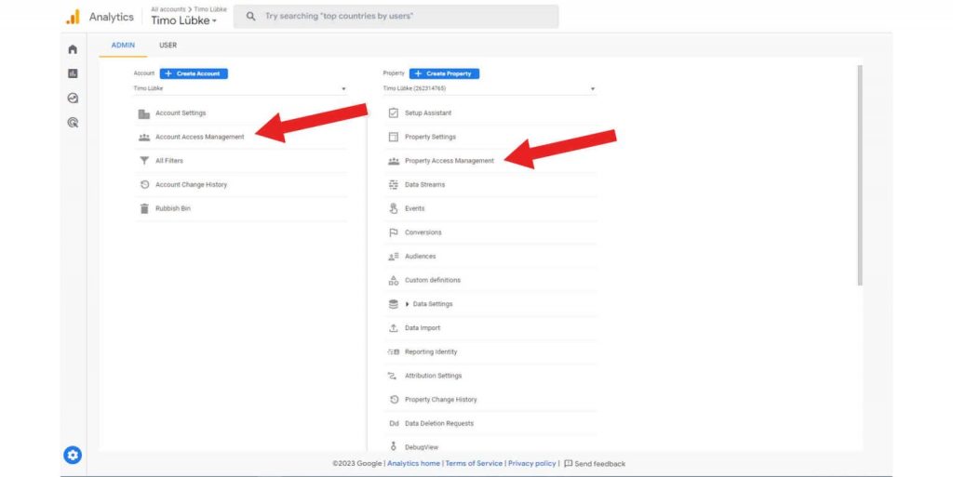Open the Explore icon in sidebar

73,98
